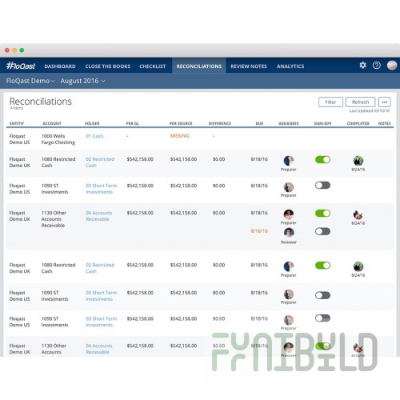Sort by the Folder column header

pyautogui.click(x=92, y=123)
